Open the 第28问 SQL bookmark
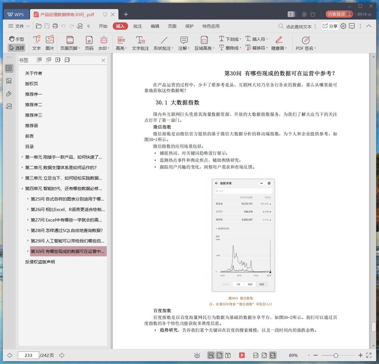This screenshot has width=379, height=364. point(67,230)
